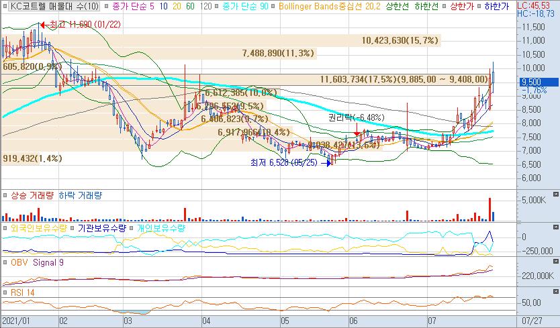This screenshot has height=328, width=560.
Task: Click the 07/27 date at axis corner
Action: [x=532, y=321]
